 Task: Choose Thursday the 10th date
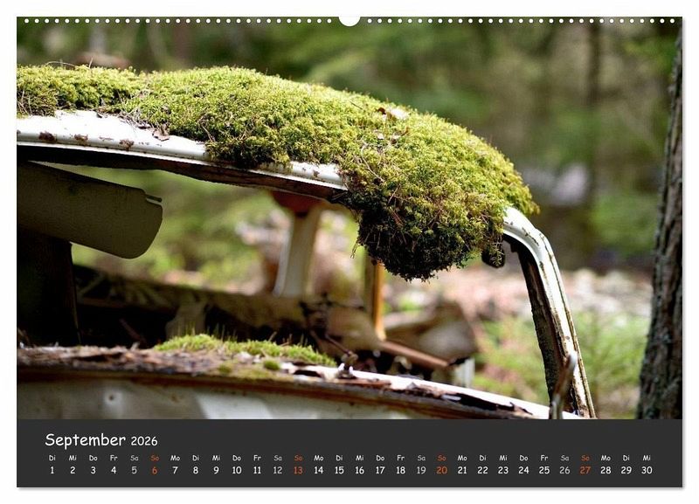(x=237, y=470)
